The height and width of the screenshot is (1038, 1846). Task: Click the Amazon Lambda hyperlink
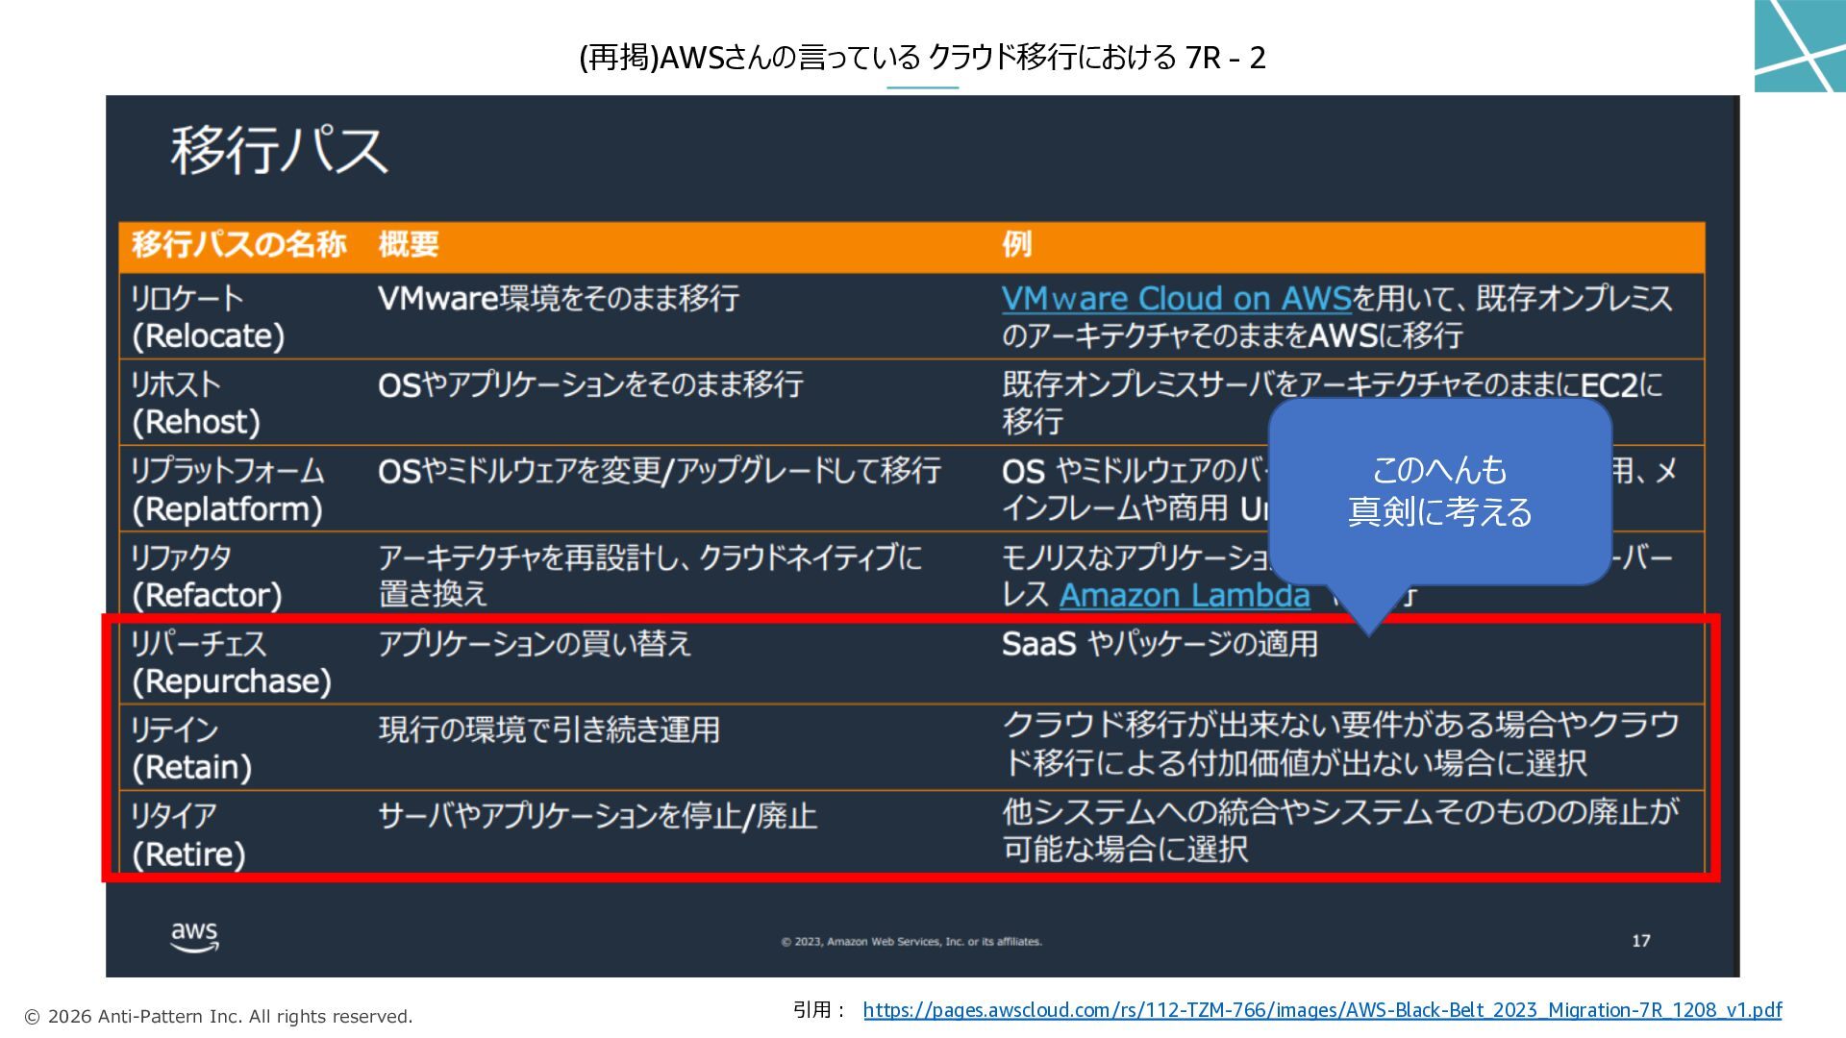tap(1184, 596)
